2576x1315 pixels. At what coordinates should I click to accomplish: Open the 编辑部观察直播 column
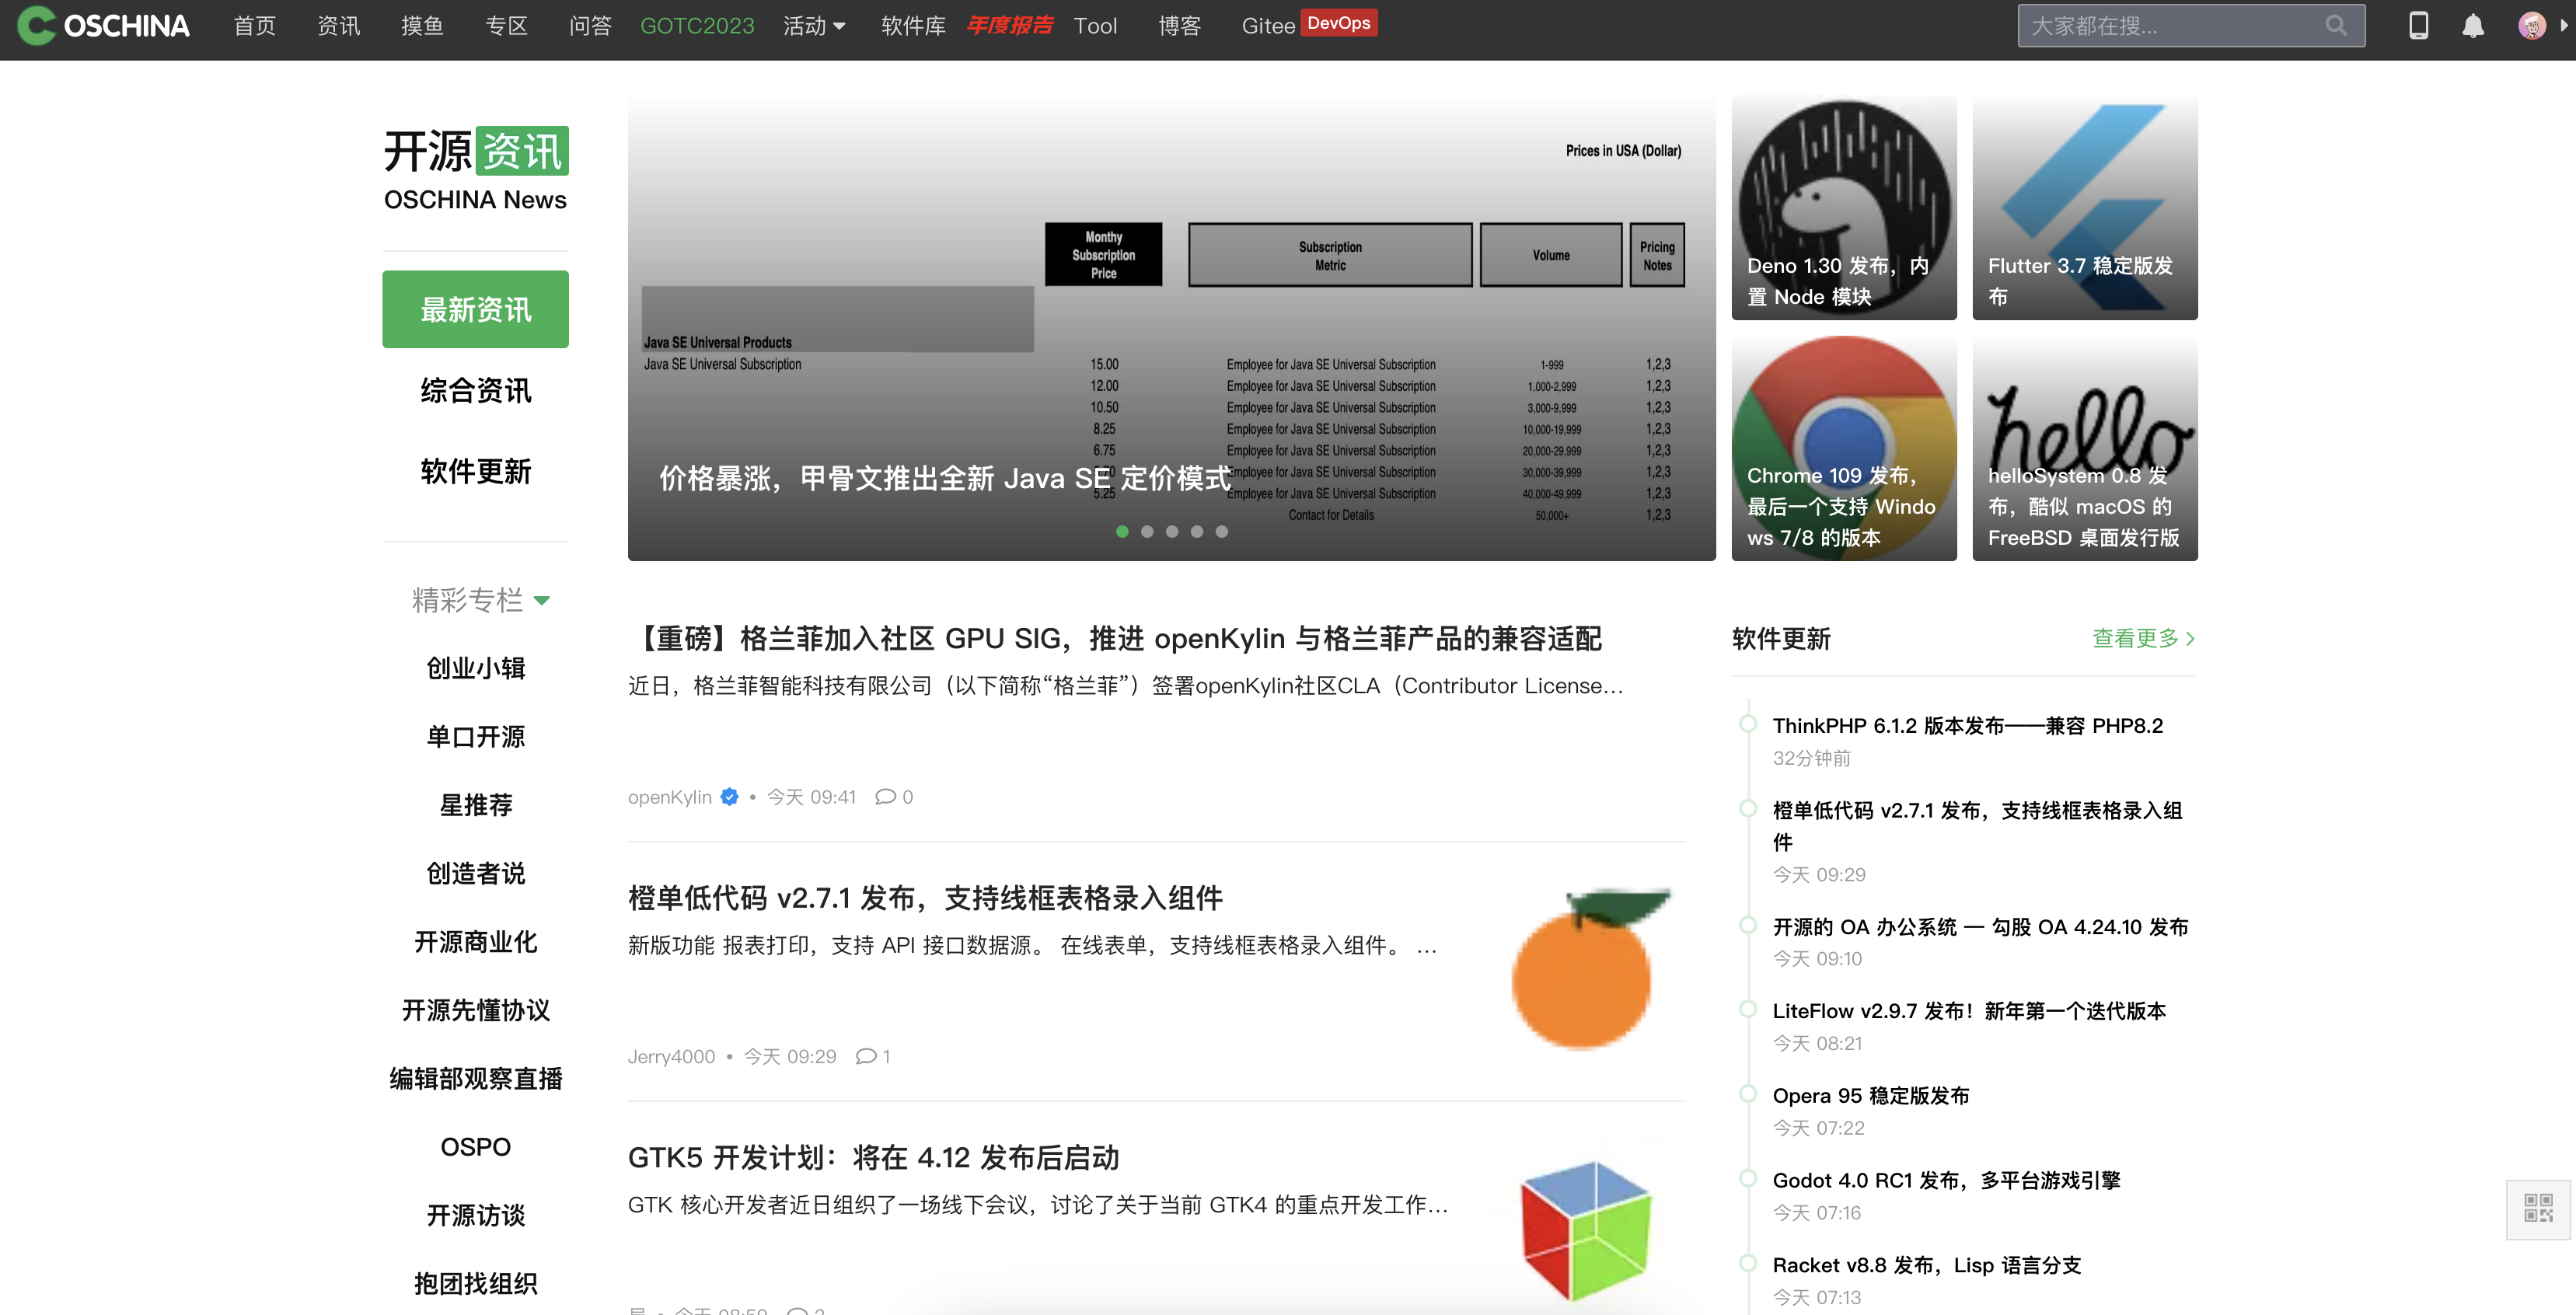point(475,1078)
